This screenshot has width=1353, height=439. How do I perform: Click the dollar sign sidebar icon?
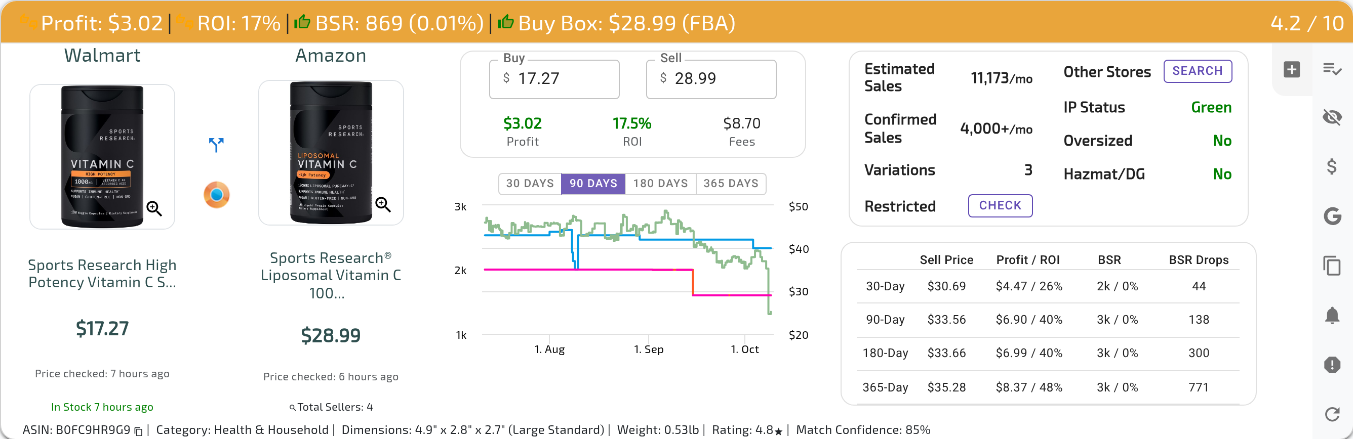tap(1332, 166)
